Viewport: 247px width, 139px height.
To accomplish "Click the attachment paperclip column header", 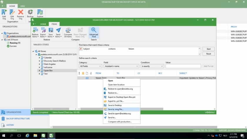I will coord(91,73).
